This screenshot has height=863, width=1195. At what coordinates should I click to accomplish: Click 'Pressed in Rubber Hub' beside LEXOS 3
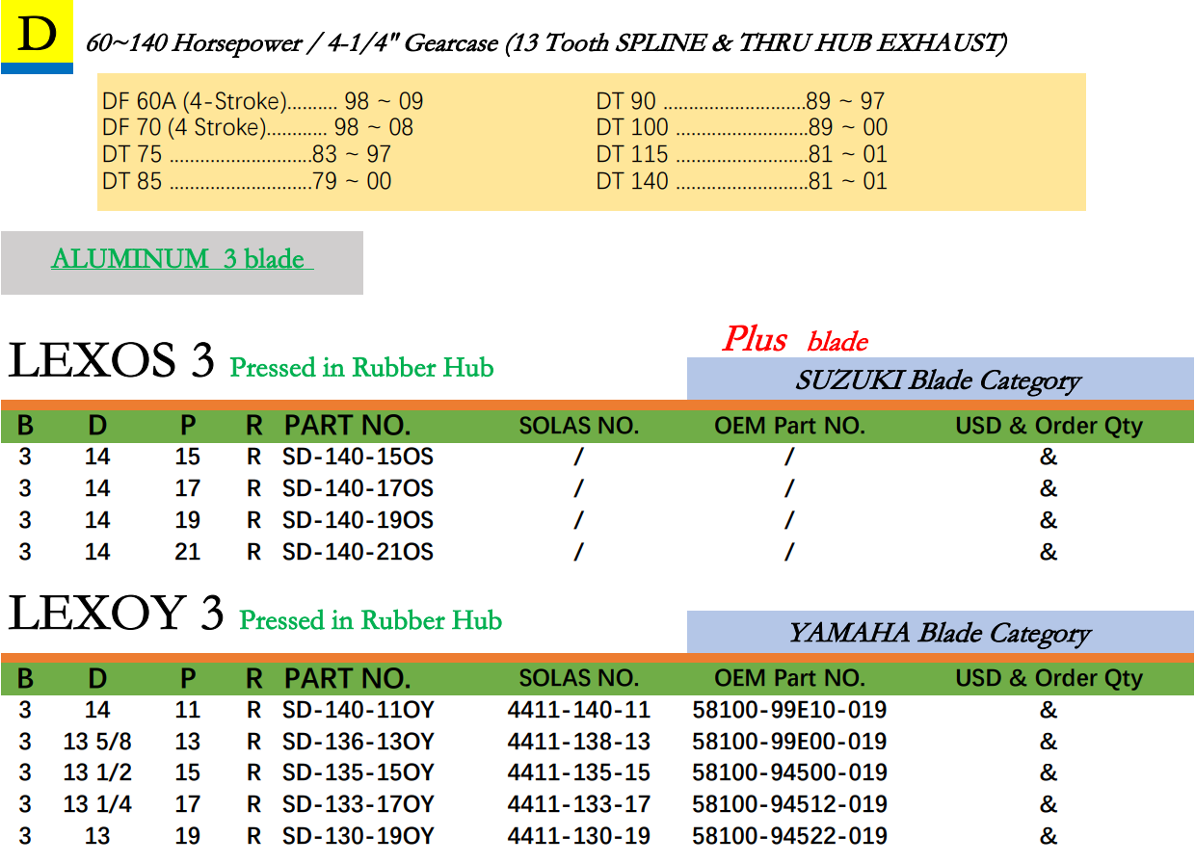(361, 367)
